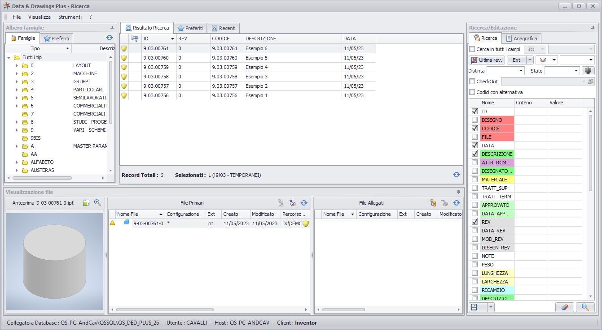Image resolution: width=602 pixels, height=330 pixels.
Task: Sort family tree by Tipo column header
Action: click(38, 48)
